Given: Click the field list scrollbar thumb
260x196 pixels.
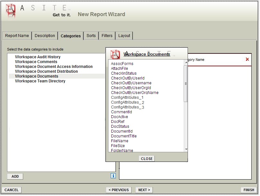Looking at the screenshot, I should [x=186, y=84].
